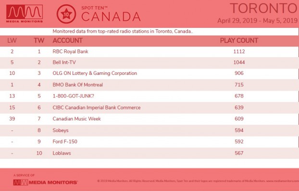Click the 1-800-GOT-JUNK? account entry
Screen dimensions: 299x191
(73, 96)
